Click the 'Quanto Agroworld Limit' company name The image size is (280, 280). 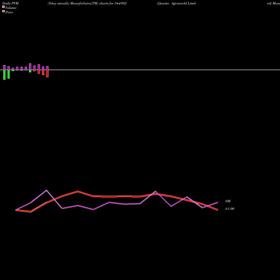point(176,3)
